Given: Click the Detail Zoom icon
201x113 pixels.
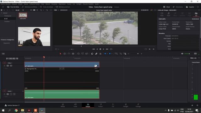Looking at the screenshot, I should [x=121, y=54].
